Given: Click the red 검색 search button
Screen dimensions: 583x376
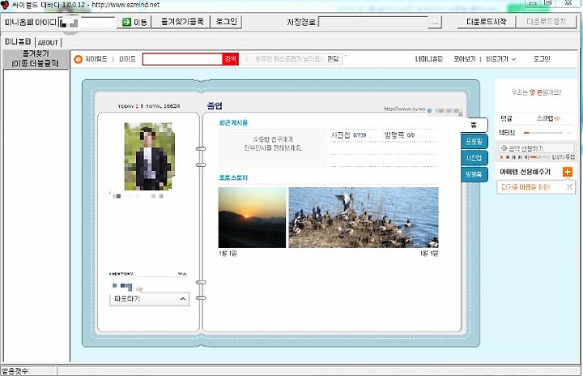Looking at the screenshot, I should (230, 59).
